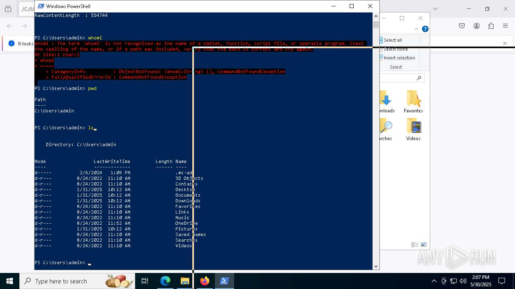515x289 pixels.
Task: Click 'Documents' in the ls output
Action: pyautogui.click(x=188, y=195)
